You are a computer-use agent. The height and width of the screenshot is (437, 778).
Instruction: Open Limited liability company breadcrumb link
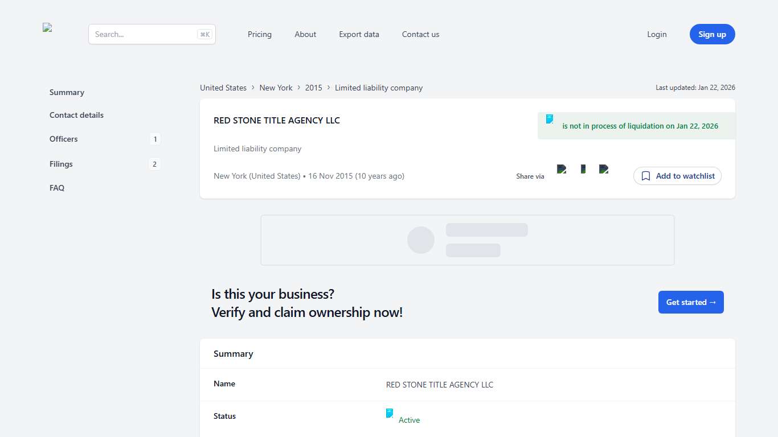[379, 88]
